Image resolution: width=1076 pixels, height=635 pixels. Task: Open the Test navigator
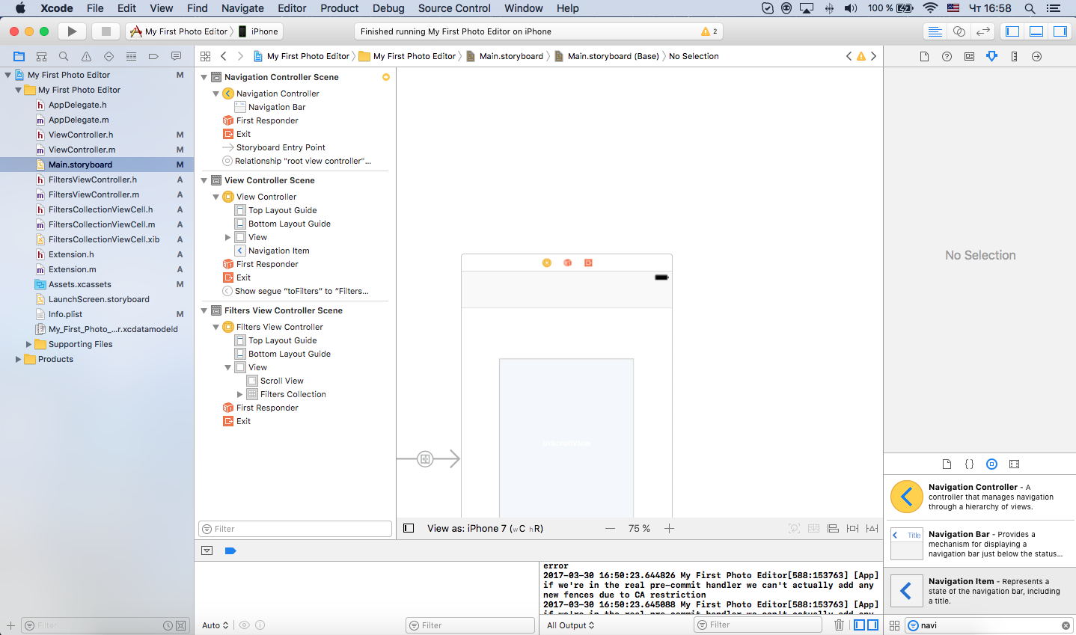(108, 56)
